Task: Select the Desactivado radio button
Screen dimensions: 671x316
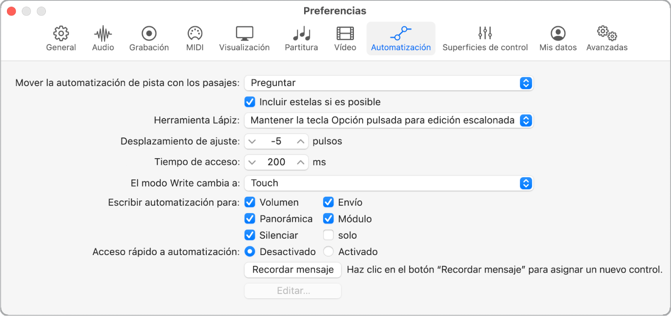Action: point(250,252)
